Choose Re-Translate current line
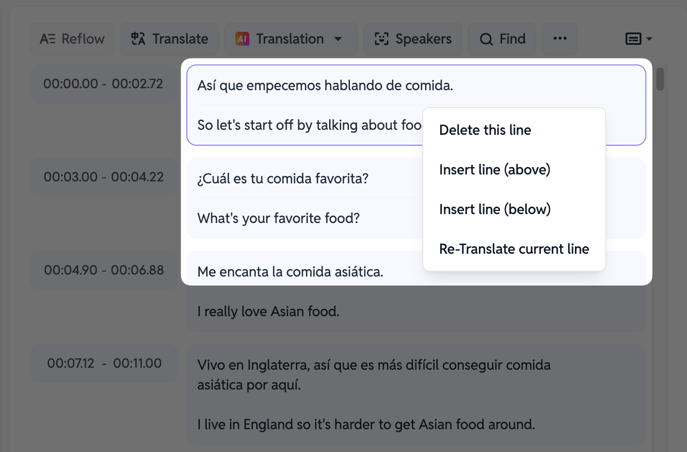 pos(515,249)
